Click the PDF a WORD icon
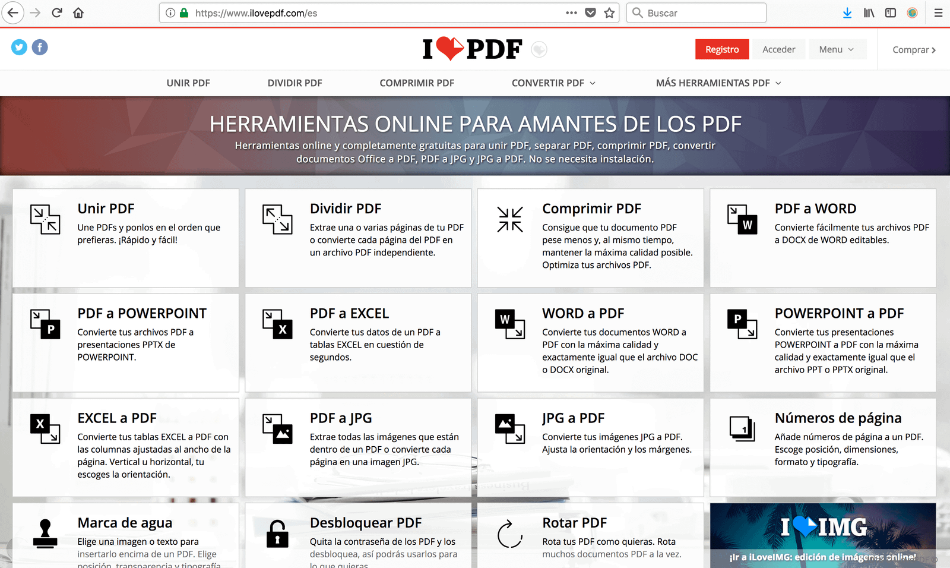Image resolution: width=950 pixels, height=568 pixels. 742,219
